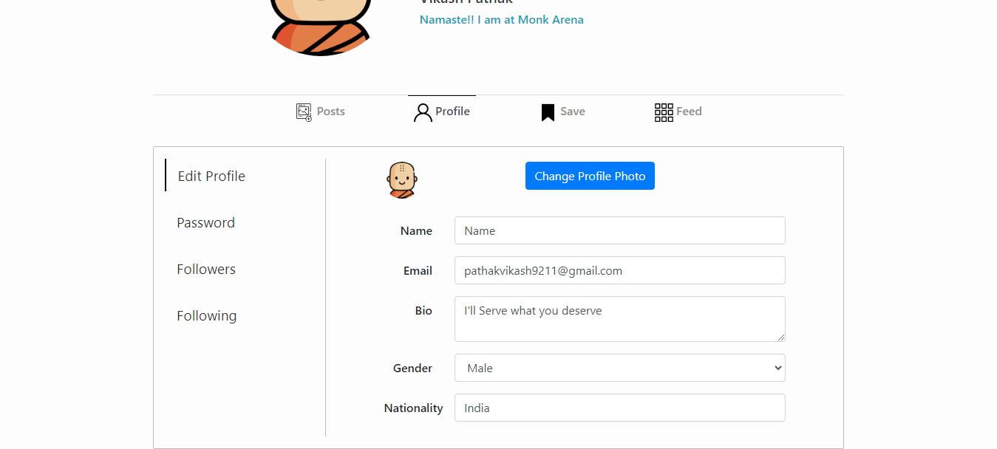Focus the Name input field
The height and width of the screenshot is (449, 997).
(x=619, y=230)
